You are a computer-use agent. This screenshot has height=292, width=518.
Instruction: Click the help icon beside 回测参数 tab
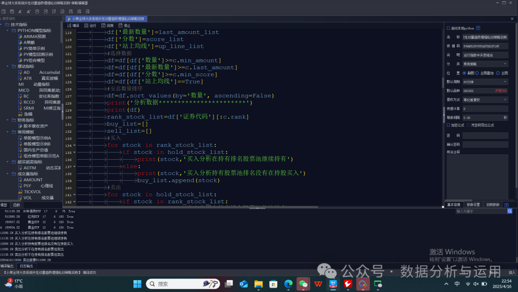(506, 205)
